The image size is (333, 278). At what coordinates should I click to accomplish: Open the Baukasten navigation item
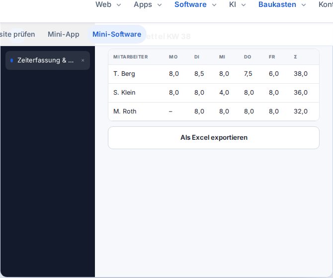277,4
